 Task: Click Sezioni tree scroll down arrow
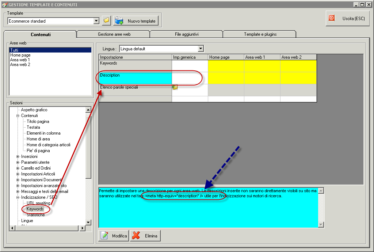tap(88, 222)
